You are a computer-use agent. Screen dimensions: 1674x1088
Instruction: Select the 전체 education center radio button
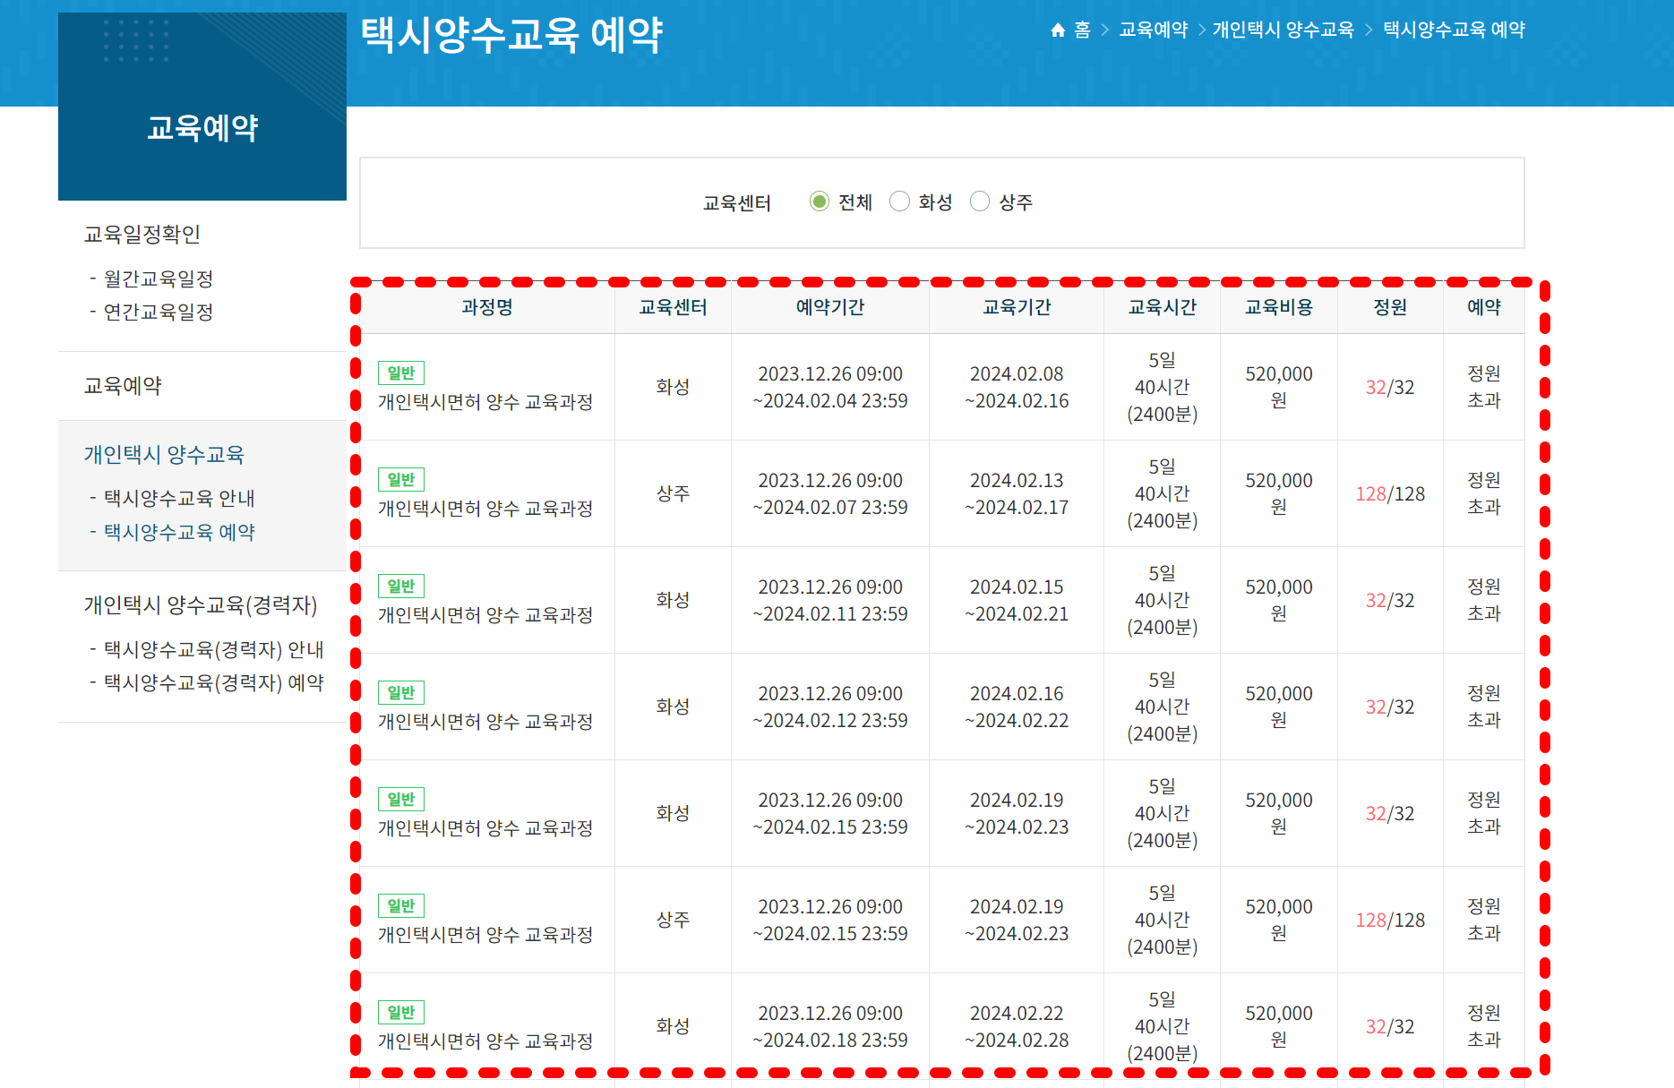[x=819, y=201]
